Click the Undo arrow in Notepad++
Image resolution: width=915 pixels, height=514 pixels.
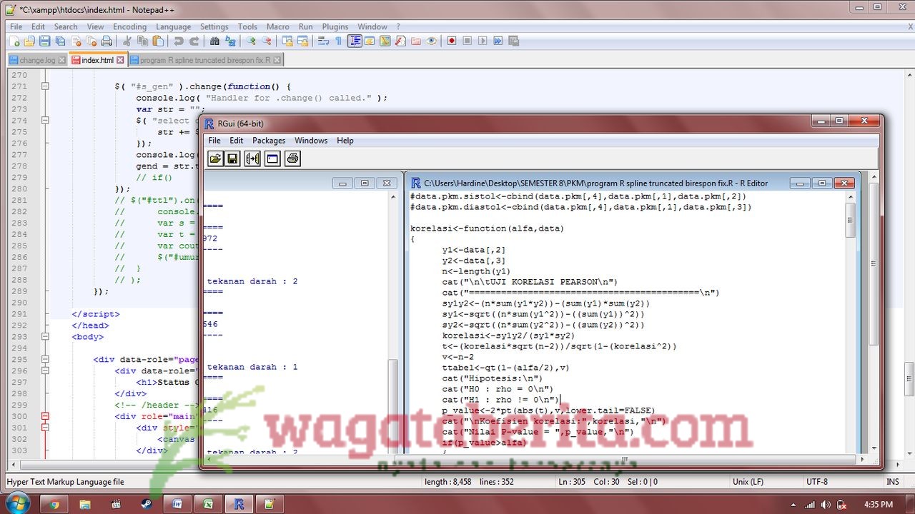(x=179, y=41)
